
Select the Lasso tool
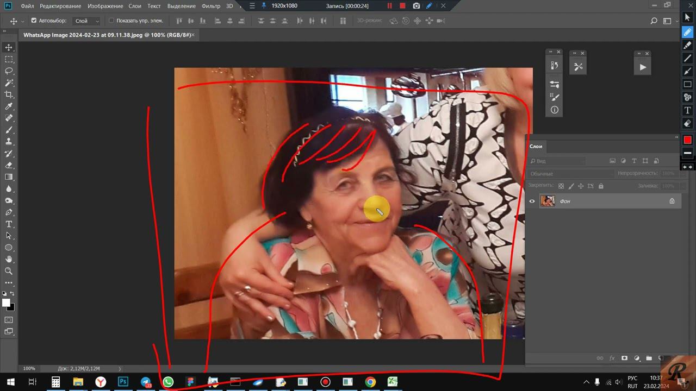[9, 71]
